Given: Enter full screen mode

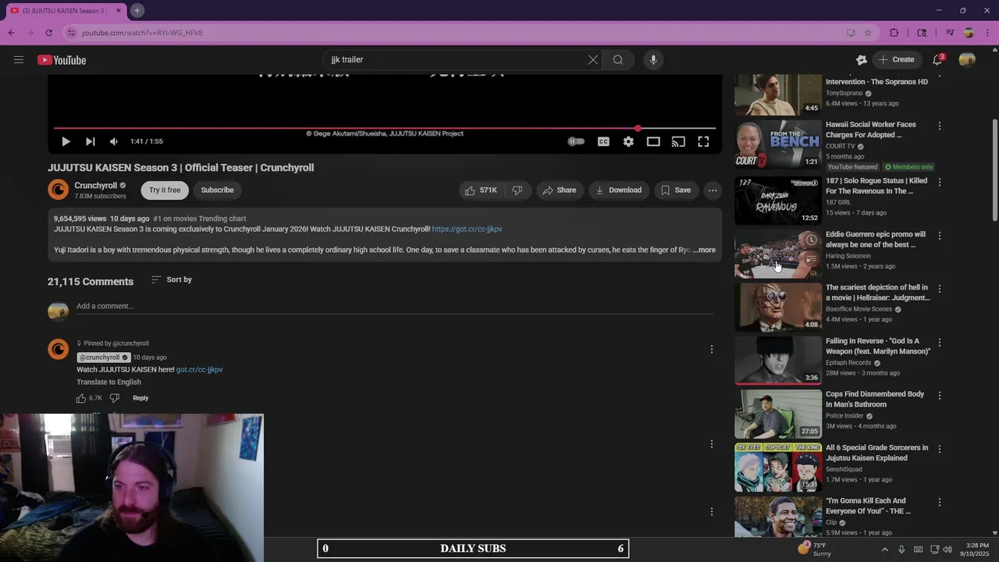Looking at the screenshot, I should [703, 141].
